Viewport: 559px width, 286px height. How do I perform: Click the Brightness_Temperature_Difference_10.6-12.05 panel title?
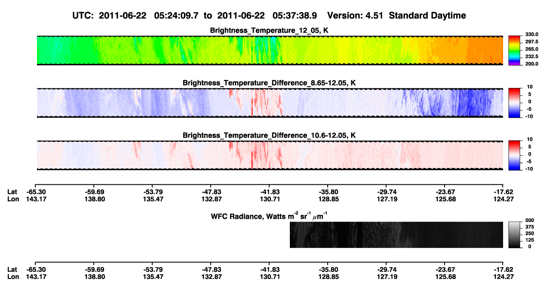pos(270,135)
